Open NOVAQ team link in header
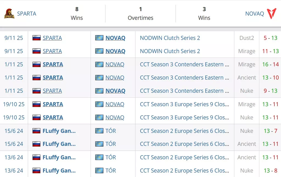The width and height of the screenshot is (281, 177). [254, 14]
